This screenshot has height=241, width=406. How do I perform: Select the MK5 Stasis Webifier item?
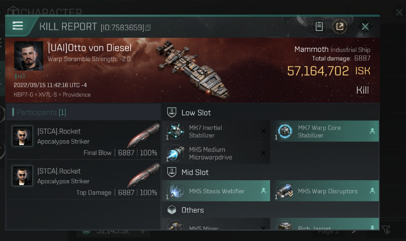(216, 191)
